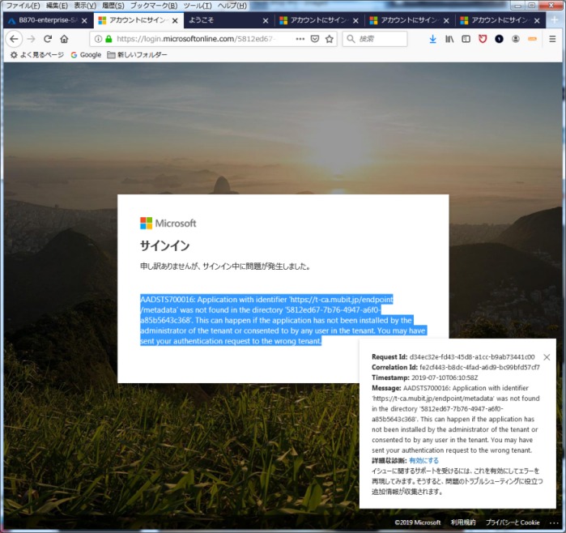Click the Microsoft logo in the sign-in card

(x=168, y=224)
